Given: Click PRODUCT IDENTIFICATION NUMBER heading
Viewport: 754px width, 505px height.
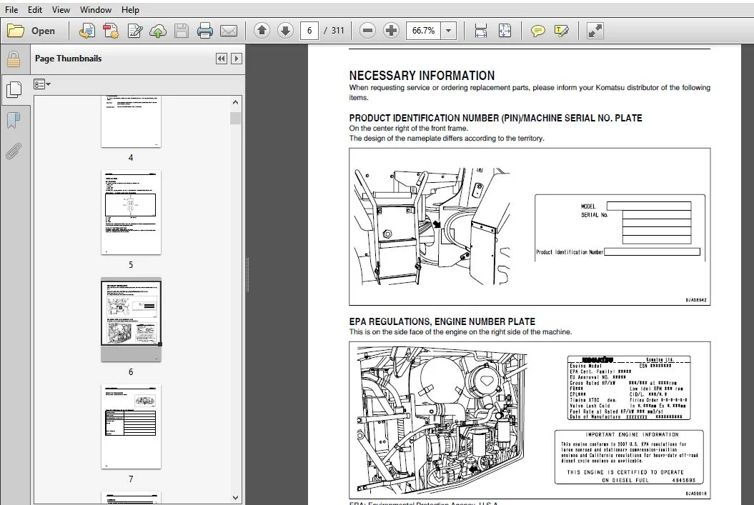Looking at the screenshot, I should (495, 118).
